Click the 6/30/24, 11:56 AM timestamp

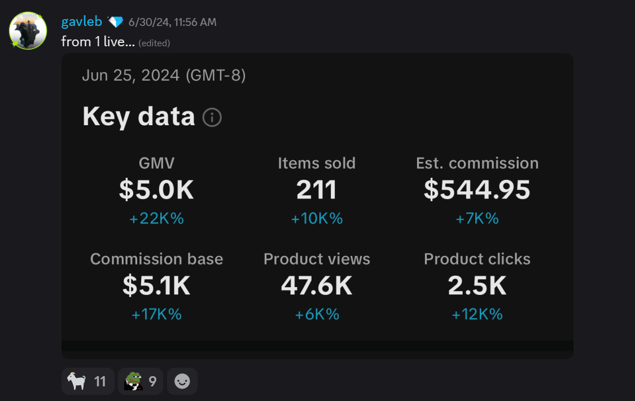pos(172,23)
